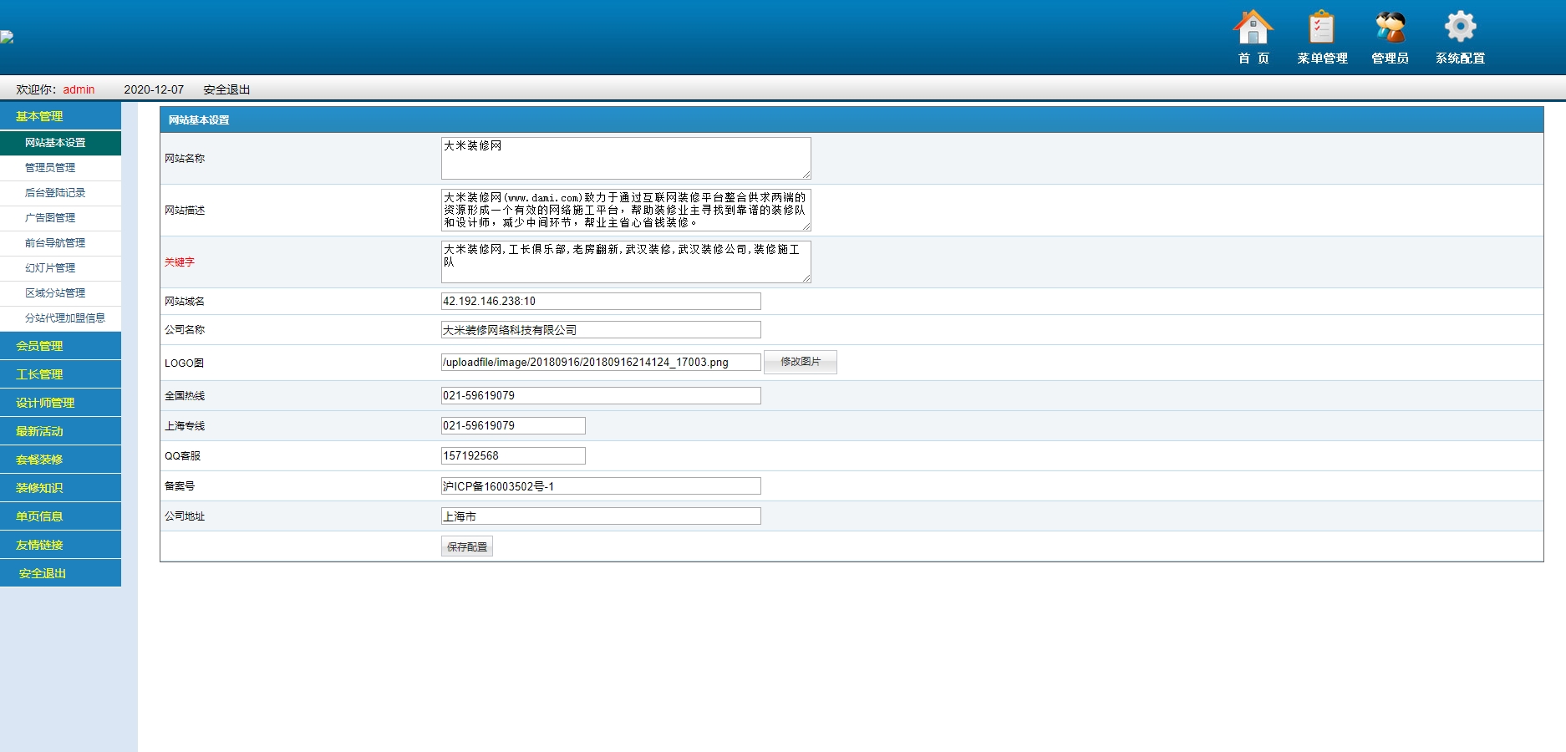
Task: Click the 公司地址 input field
Action: pos(601,516)
